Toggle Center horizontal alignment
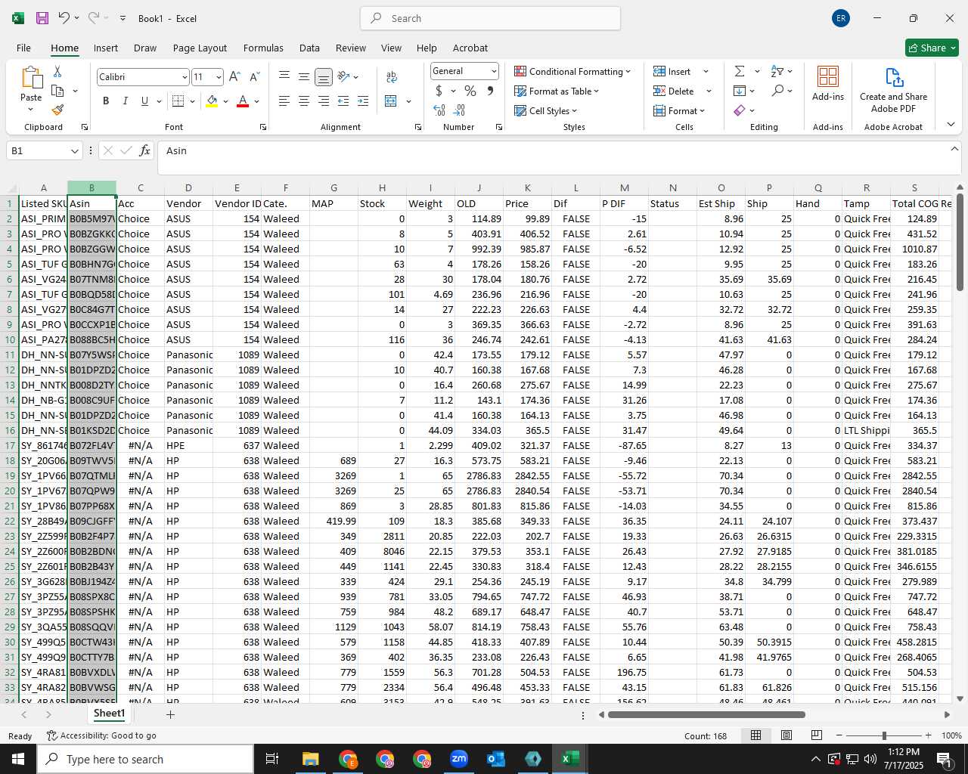 click(304, 101)
